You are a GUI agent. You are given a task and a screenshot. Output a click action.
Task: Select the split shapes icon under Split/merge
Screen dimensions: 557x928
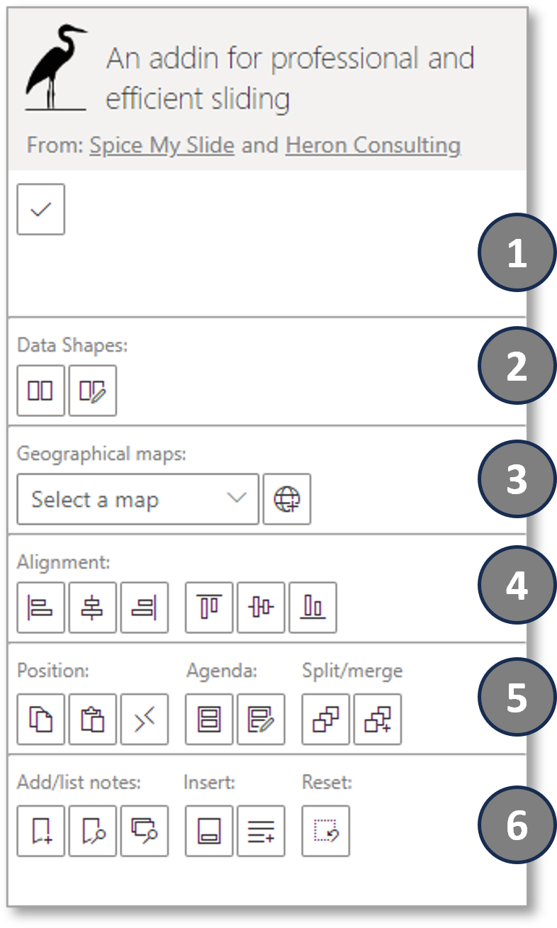325,719
